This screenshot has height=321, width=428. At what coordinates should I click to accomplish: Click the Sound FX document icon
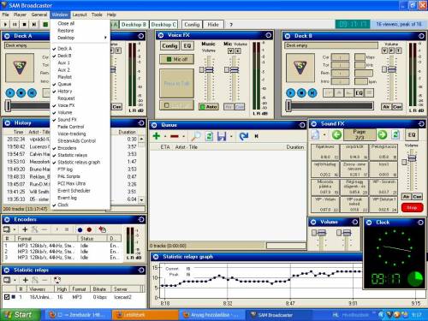click(315, 134)
